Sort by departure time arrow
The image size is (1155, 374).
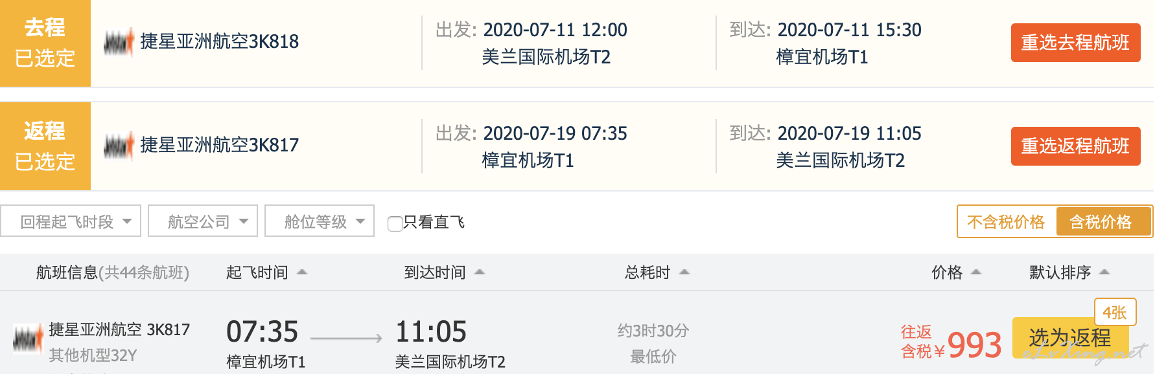(x=302, y=272)
